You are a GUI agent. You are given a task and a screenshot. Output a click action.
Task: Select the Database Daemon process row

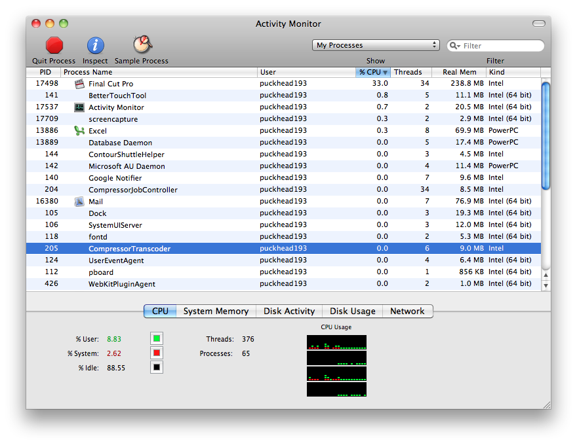pyautogui.click(x=283, y=143)
